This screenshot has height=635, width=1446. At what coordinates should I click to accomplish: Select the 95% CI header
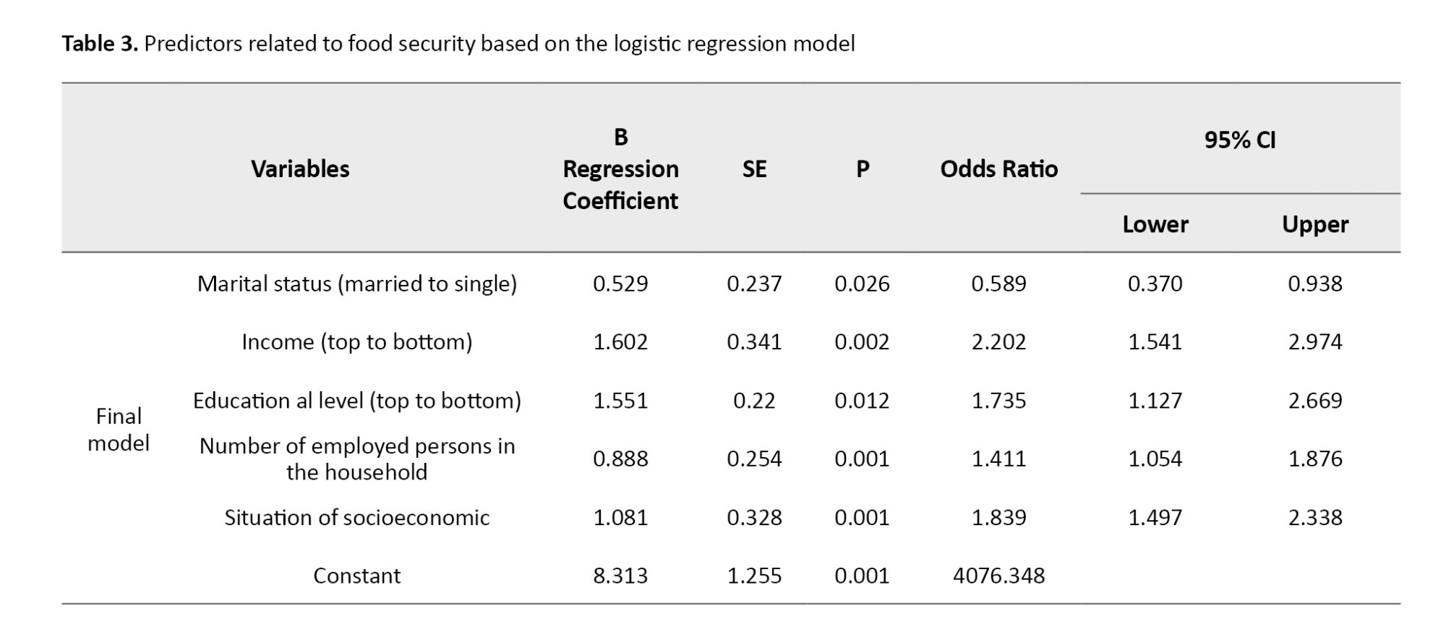coord(1240,140)
